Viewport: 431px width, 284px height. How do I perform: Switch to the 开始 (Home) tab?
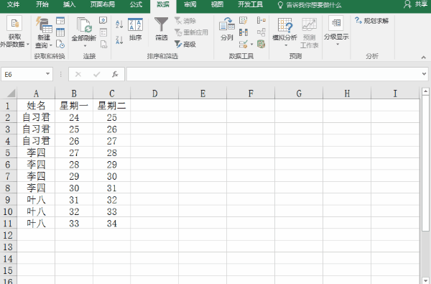(x=42, y=5)
